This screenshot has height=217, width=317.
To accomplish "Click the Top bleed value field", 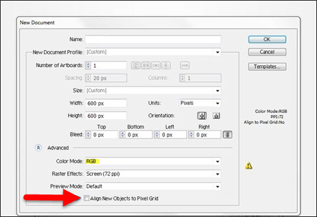I will coord(105,135).
